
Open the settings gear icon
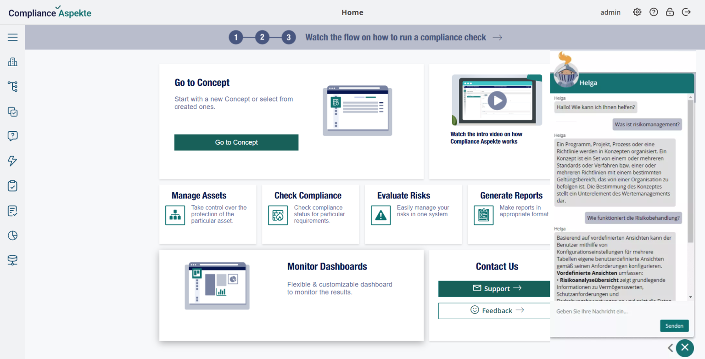(637, 12)
